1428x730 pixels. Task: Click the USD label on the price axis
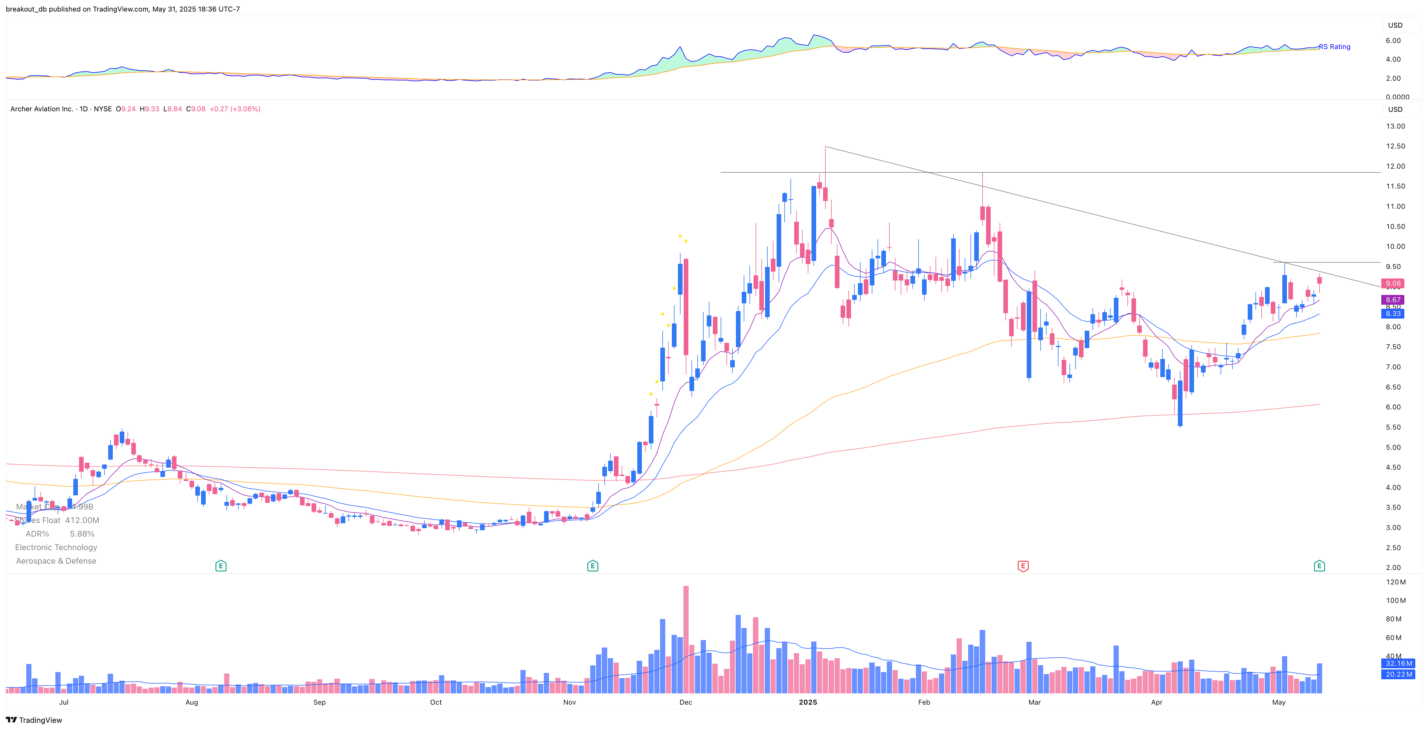tap(1395, 109)
